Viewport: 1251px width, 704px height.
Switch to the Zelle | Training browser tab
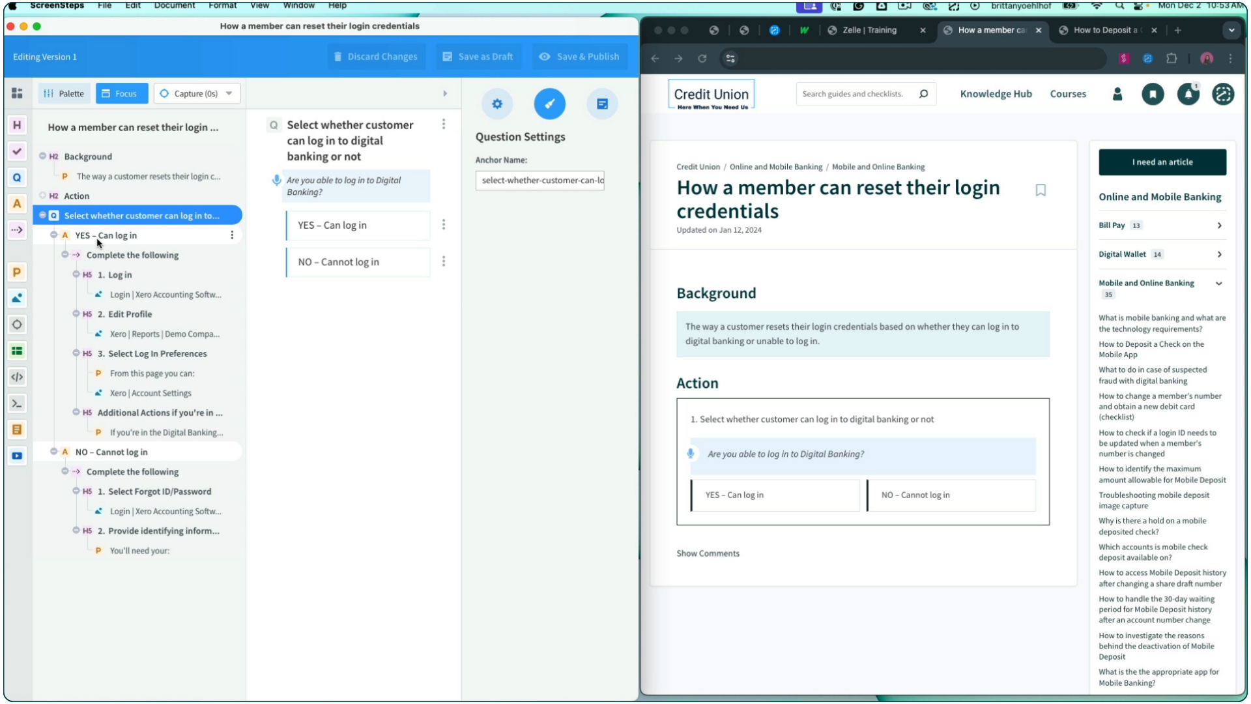point(870,30)
